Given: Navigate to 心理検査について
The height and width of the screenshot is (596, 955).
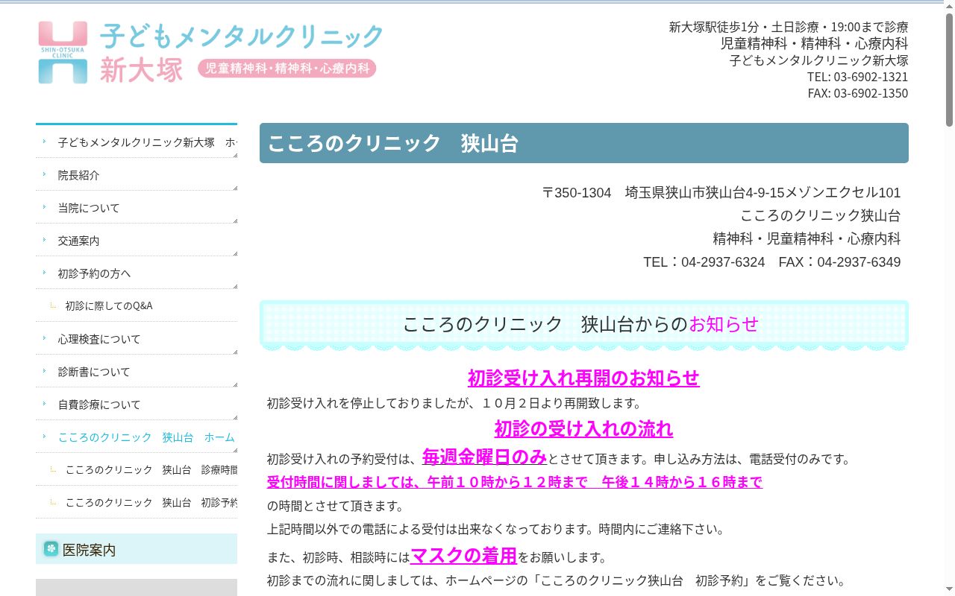Looking at the screenshot, I should [x=137, y=339].
